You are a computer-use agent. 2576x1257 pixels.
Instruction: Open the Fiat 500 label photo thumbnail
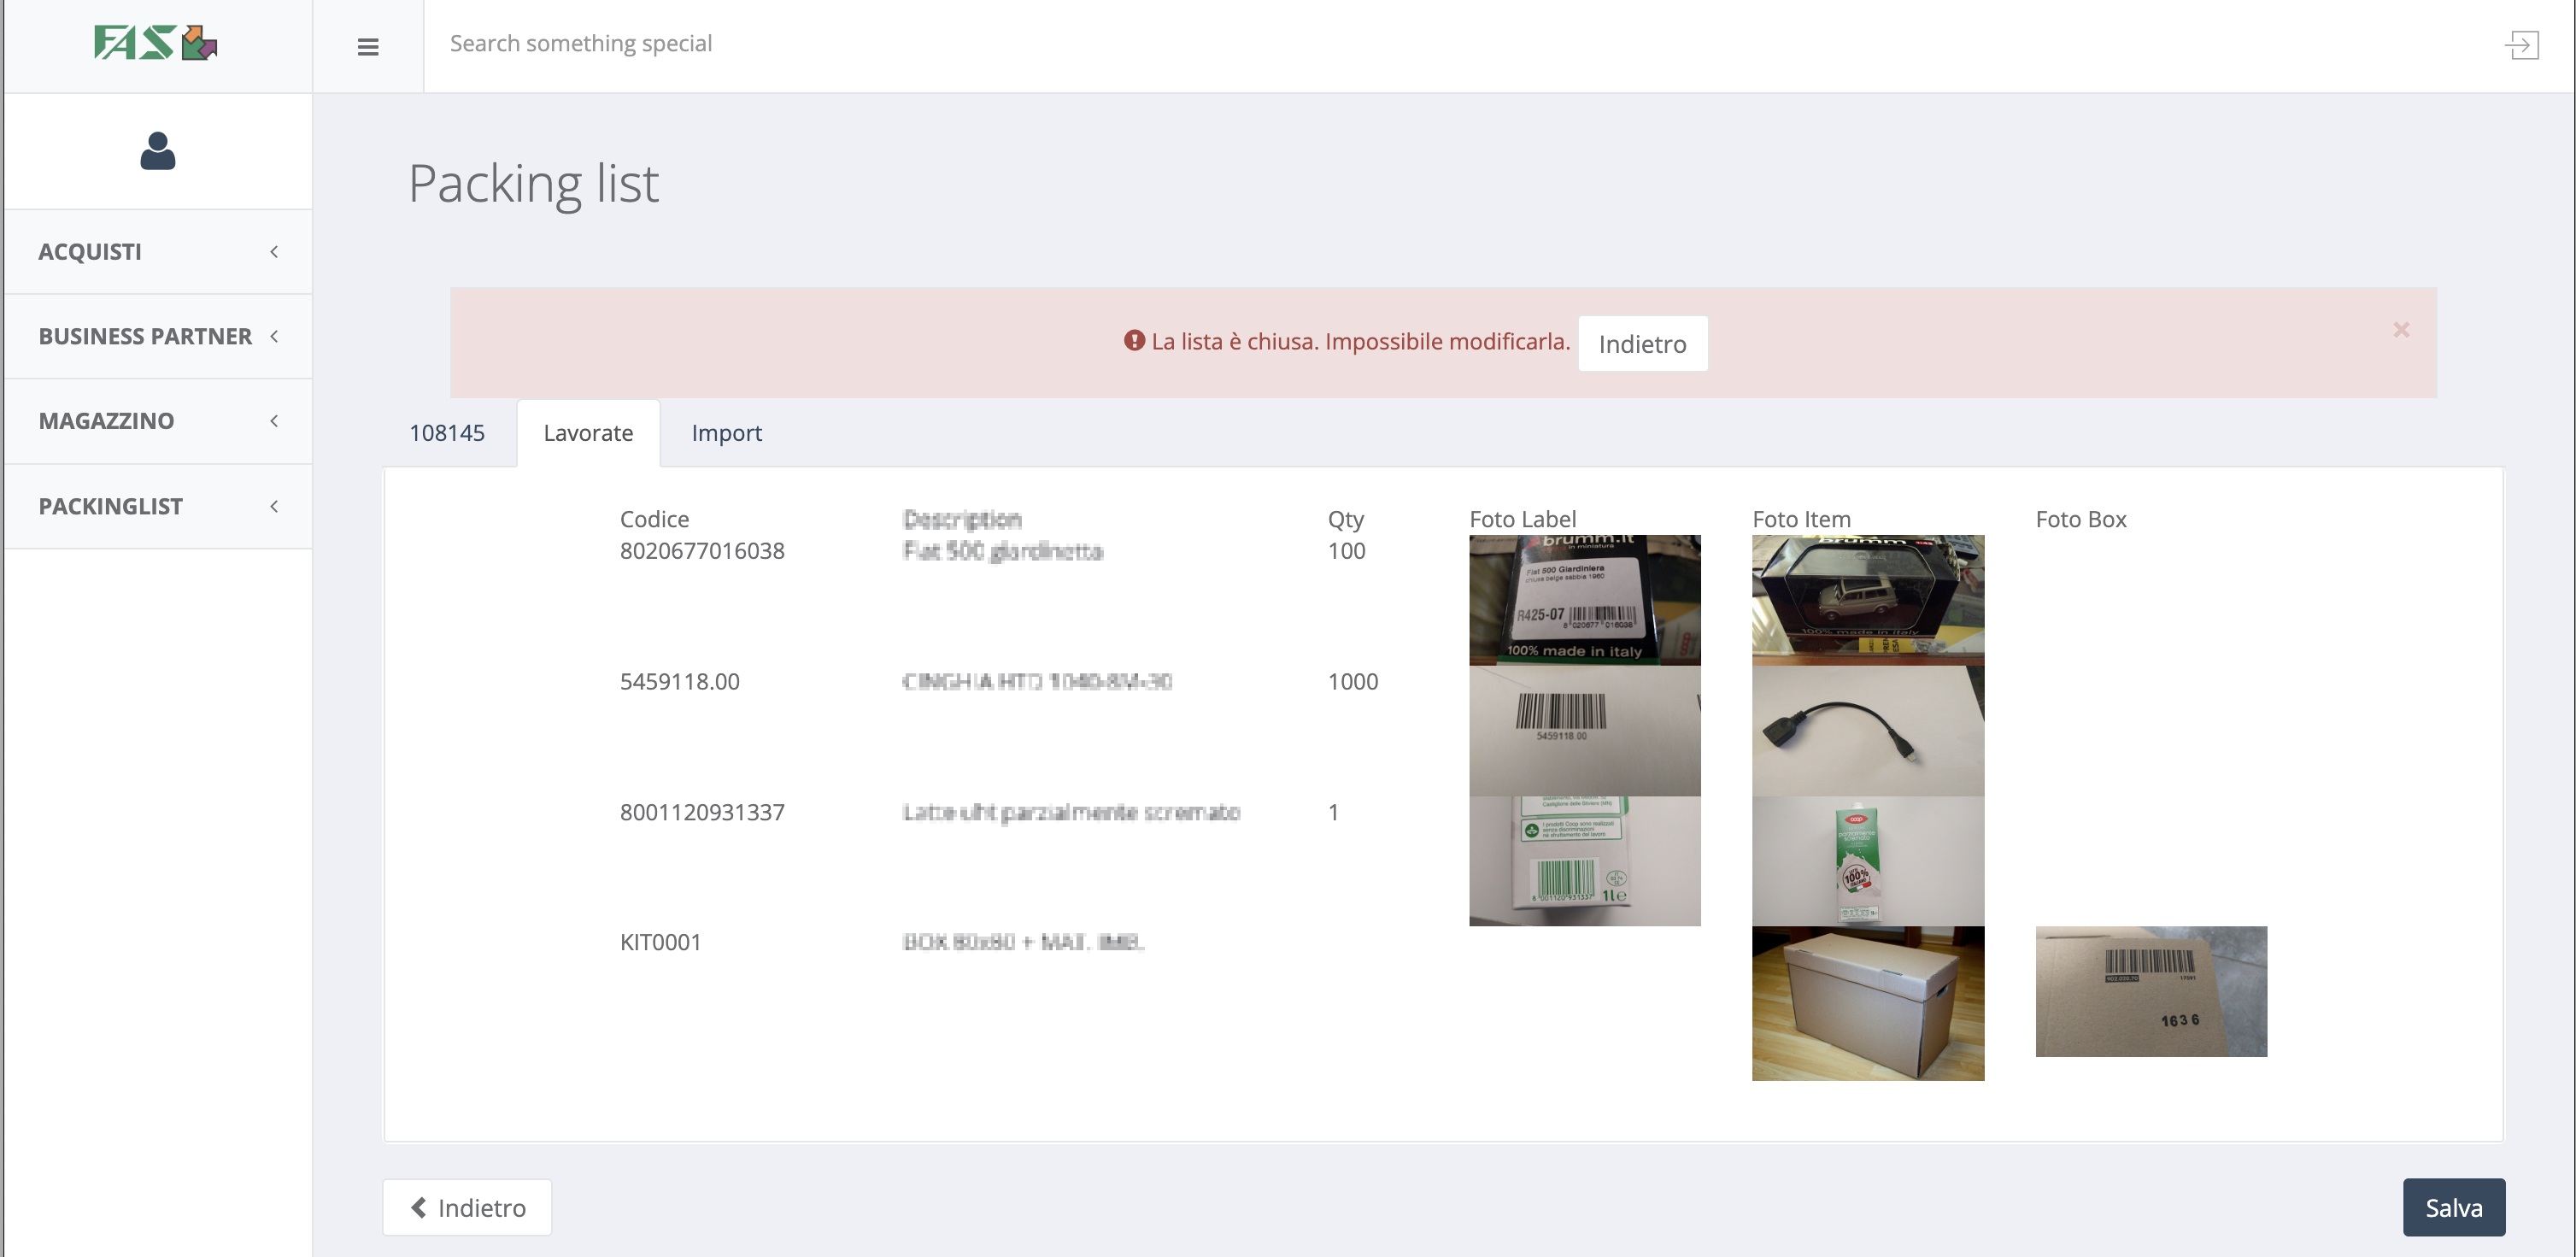click(1584, 600)
